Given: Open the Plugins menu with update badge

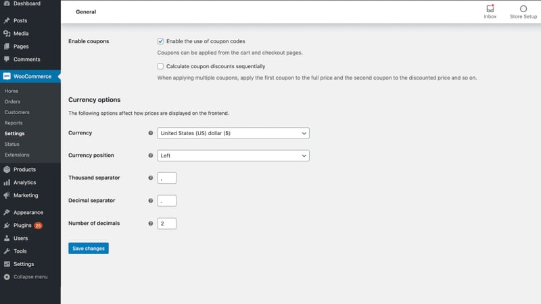Looking at the screenshot, I should pos(22,225).
